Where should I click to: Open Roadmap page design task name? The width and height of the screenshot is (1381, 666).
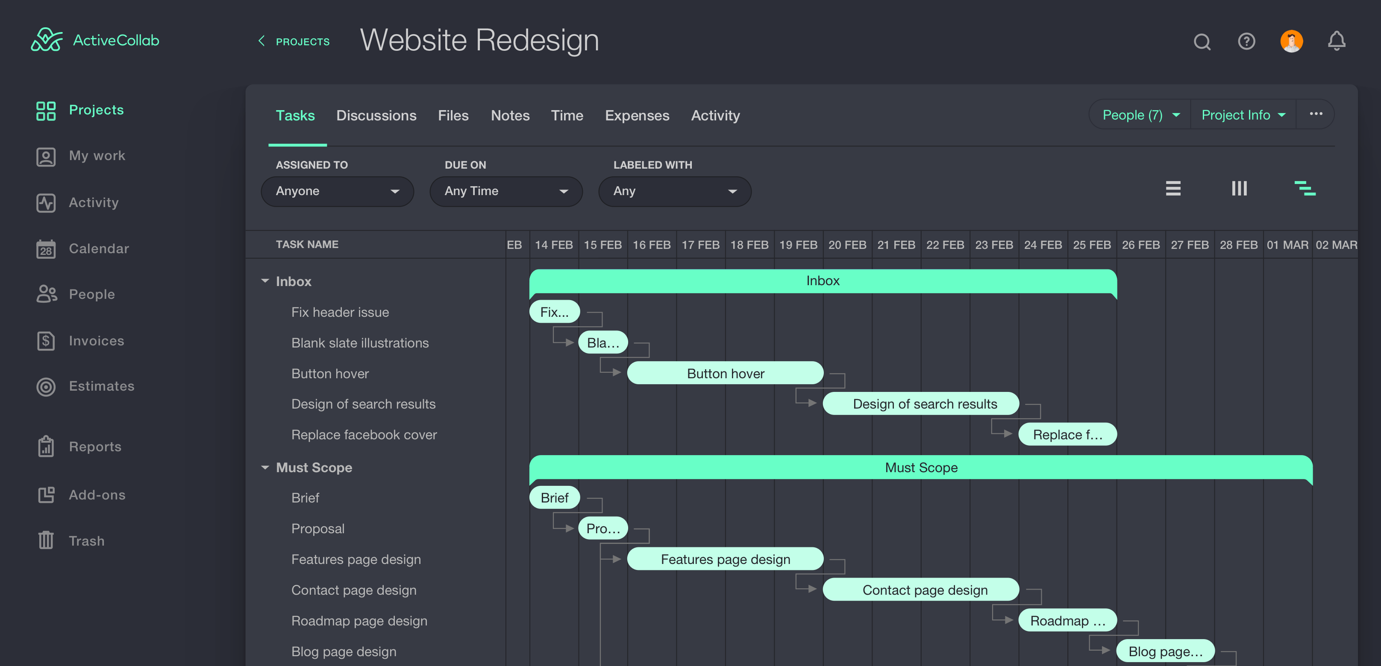359,621
